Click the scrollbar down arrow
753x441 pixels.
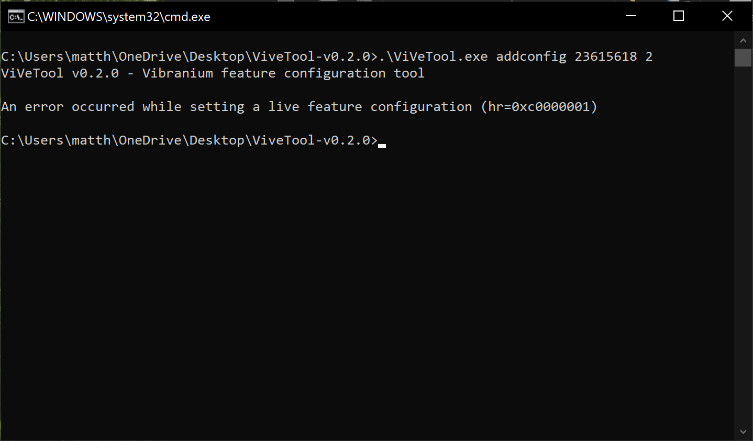(743, 430)
